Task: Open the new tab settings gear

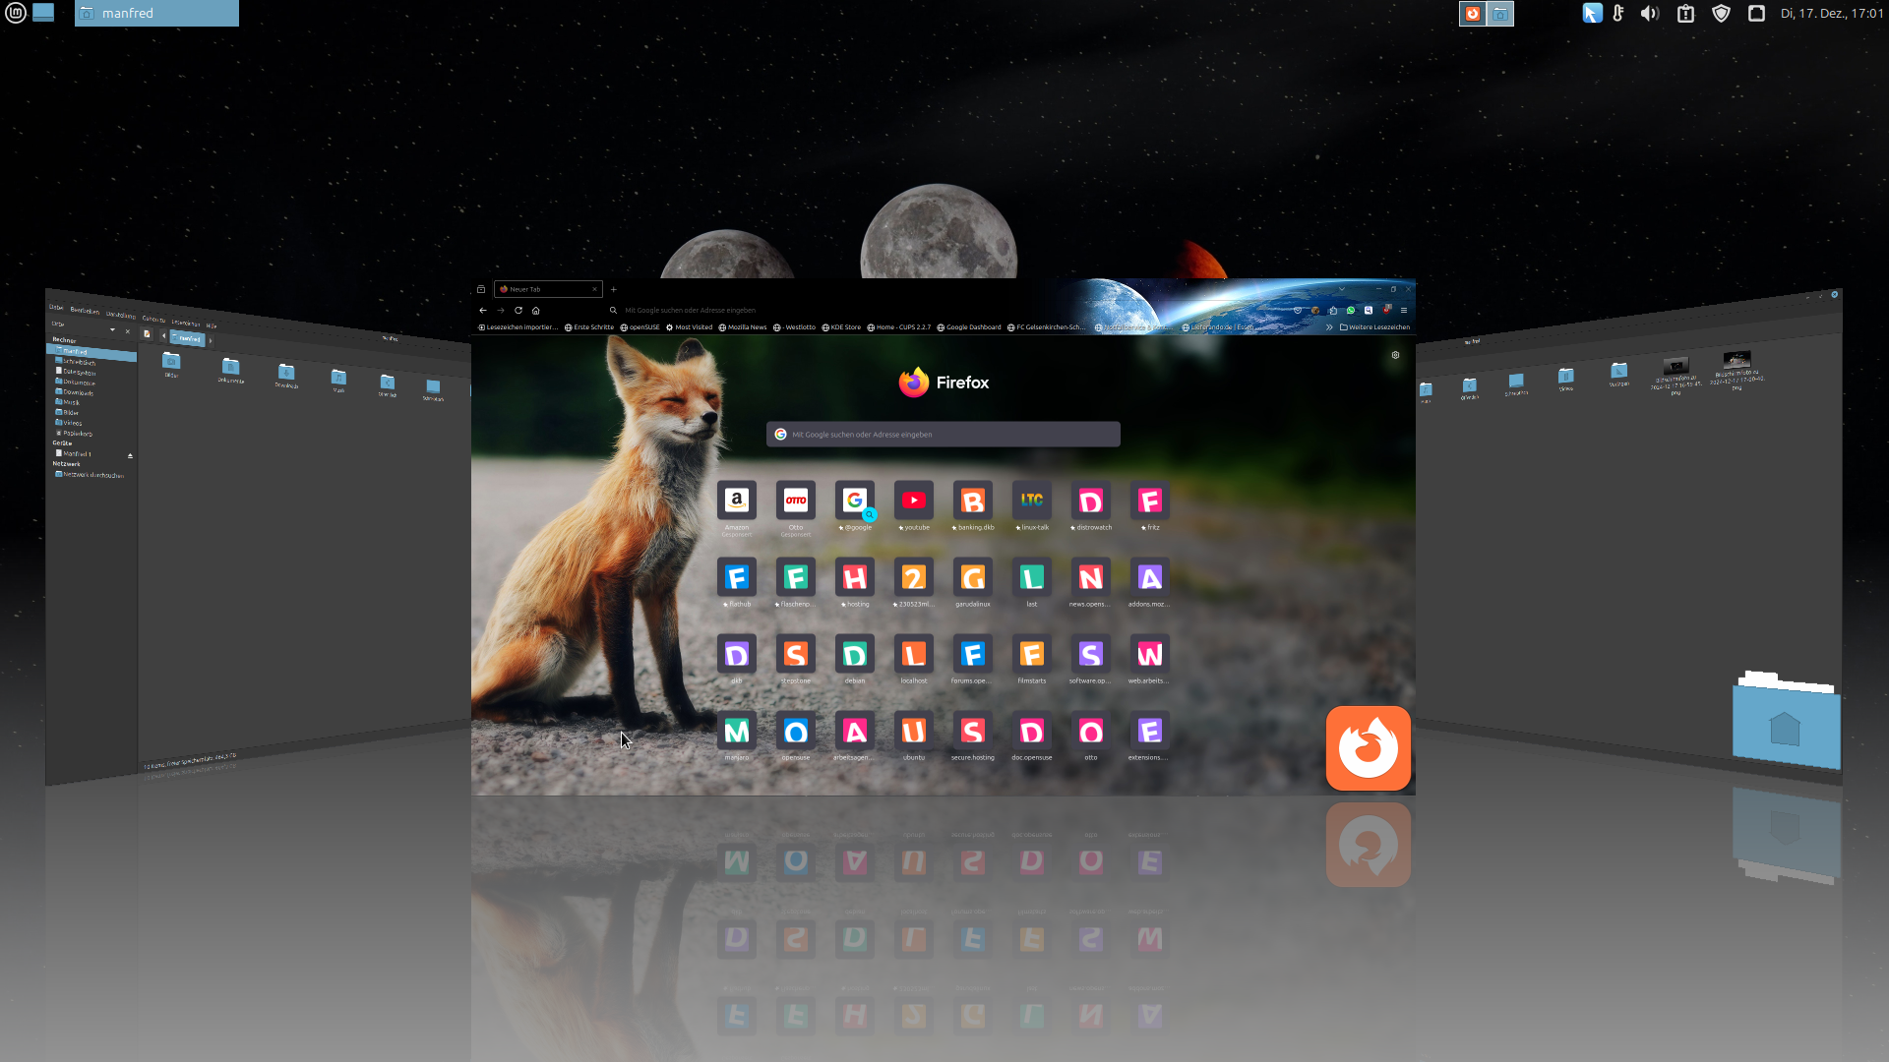Action: 1395,355
